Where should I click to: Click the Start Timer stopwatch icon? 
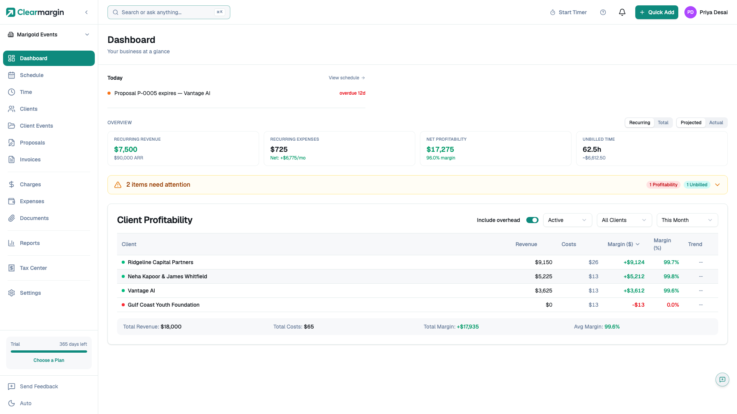coord(553,12)
